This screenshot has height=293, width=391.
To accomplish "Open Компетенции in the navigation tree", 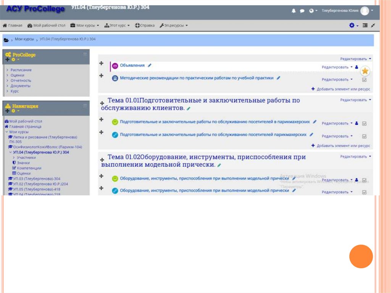I will click(x=29, y=168).
